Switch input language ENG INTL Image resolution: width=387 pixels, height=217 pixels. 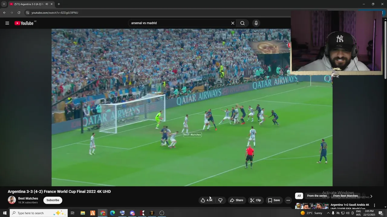pyautogui.click(x=359, y=213)
